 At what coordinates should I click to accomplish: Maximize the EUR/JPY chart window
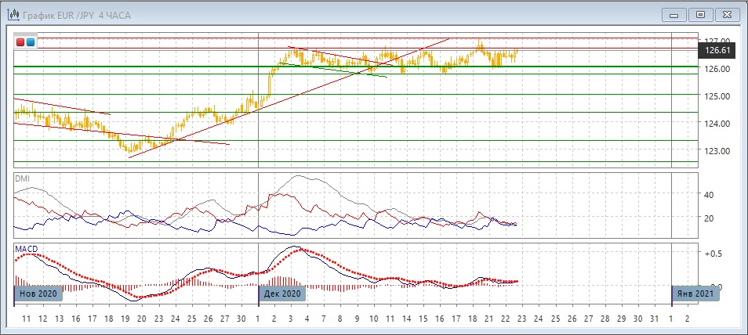point(700,13)
